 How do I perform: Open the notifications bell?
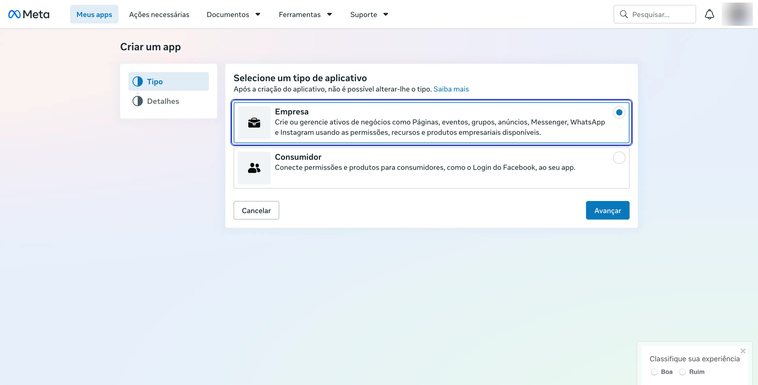click(x=709, y=14)
